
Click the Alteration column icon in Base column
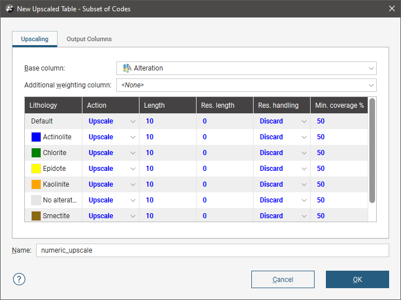point(127,68)
